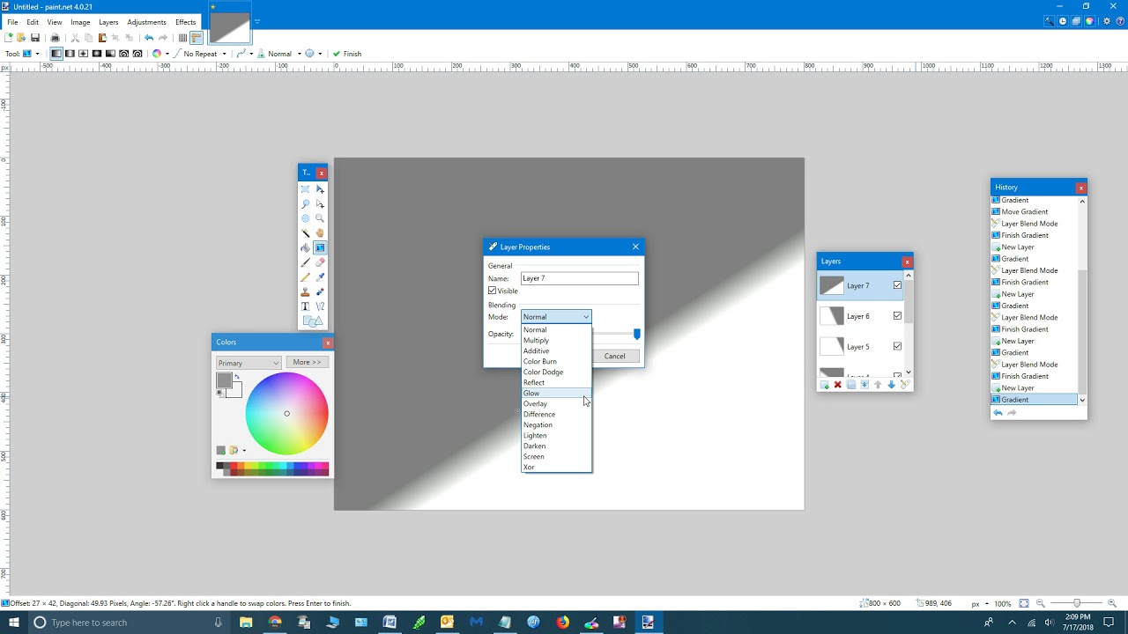Open the Effects menu
The image size is (1128, 634).
coord(185,22)
